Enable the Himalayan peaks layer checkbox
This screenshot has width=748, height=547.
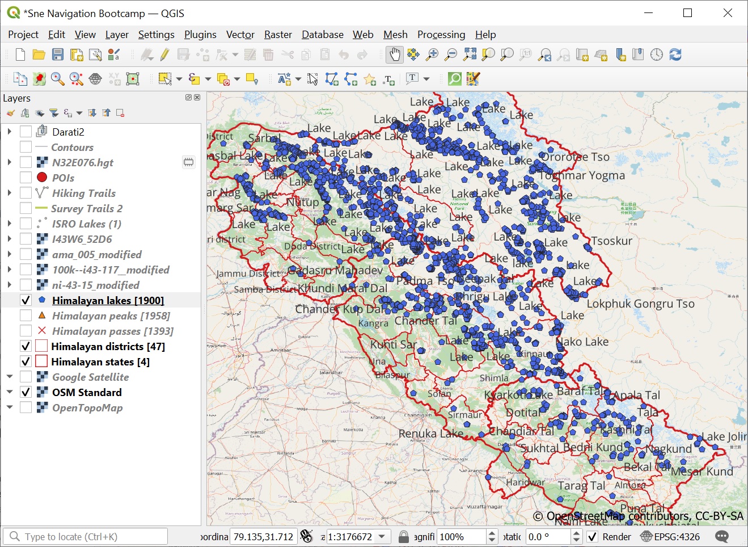pyautogui.click(x=26, y=315)
